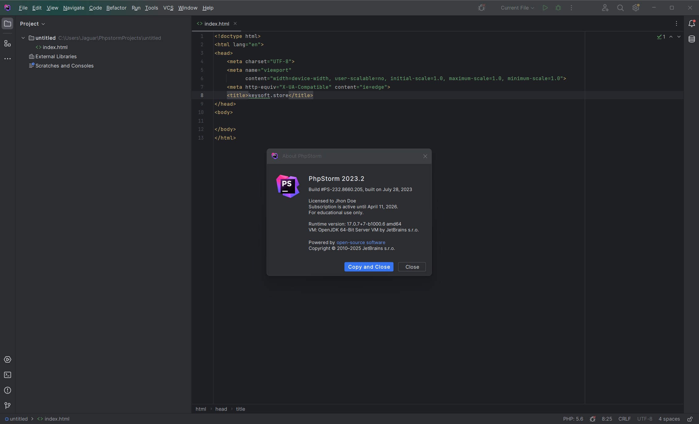Viewport: 699px width, 424px height.
Task: Open the open-source software link
Action: (361, 243)
